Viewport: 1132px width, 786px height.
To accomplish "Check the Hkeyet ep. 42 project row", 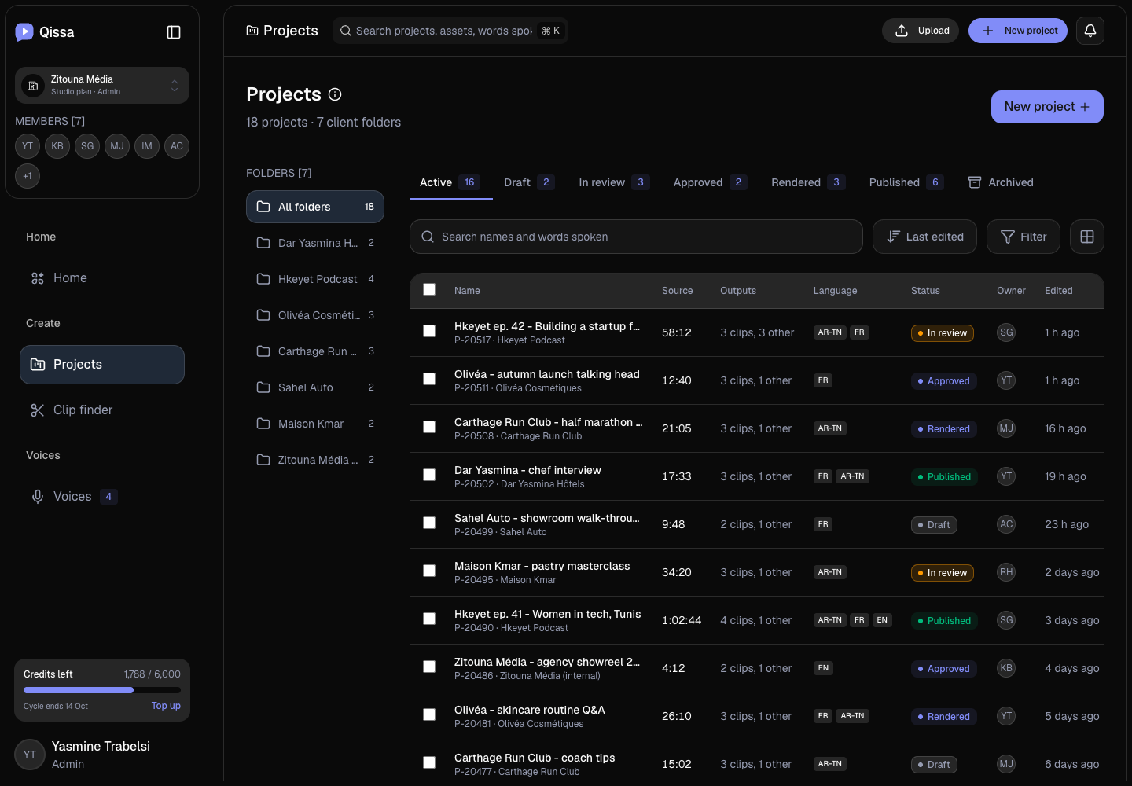I will (429, 332).
